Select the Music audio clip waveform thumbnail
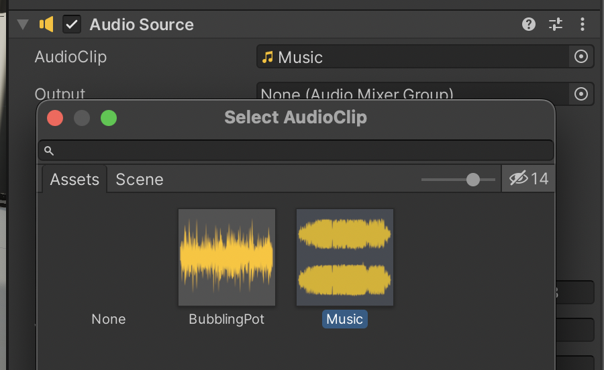This screenshot has width=604, height=370. coord(345,257)
